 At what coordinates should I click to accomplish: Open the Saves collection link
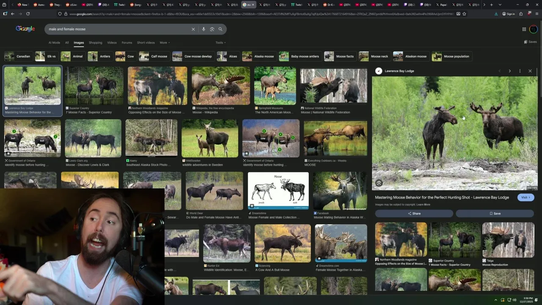530,42
